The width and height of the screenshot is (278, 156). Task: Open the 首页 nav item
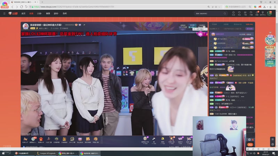23,14
